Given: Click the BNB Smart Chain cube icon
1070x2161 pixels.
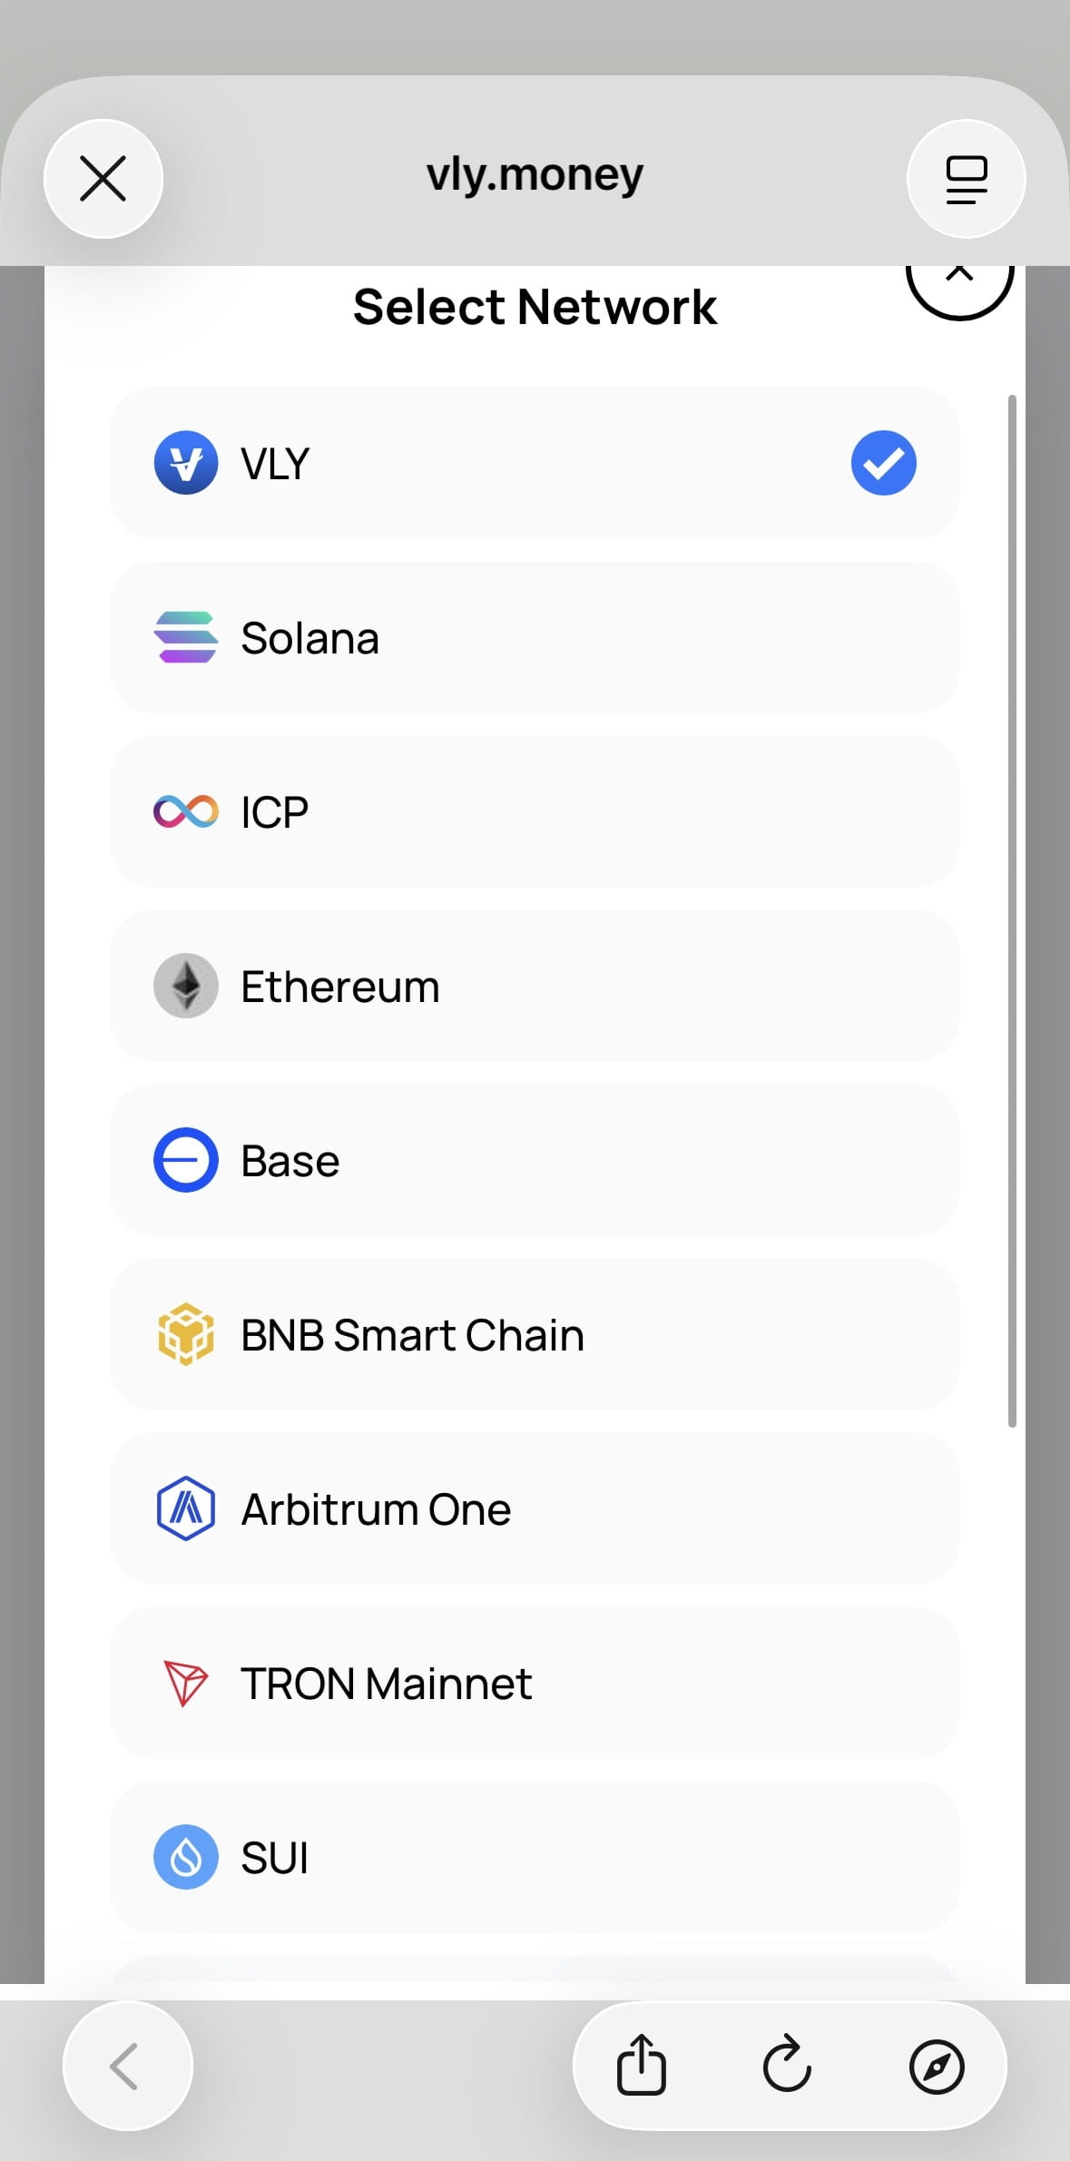Looking at the screenshot, I should click(186, 1334).
